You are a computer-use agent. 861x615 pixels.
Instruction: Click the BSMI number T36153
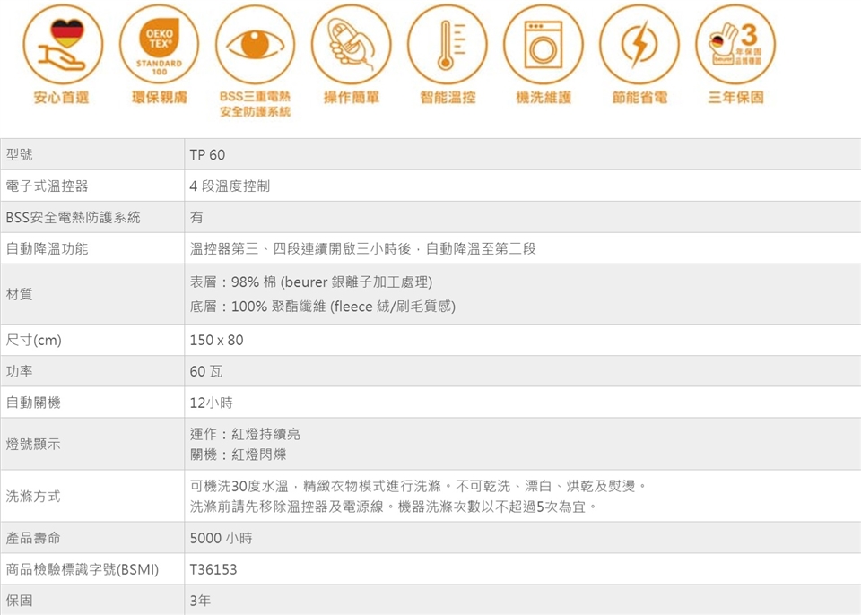tap(213, 569)
